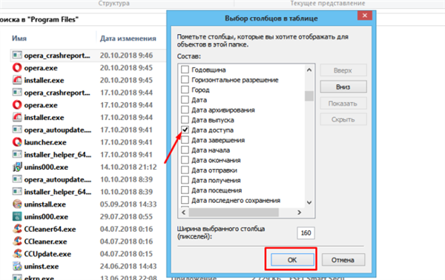Image resolution: width=445 pixels, height=280 pixels.
Task: Check the Дата отправки checkbox
Action: click(x=185, y=170)
